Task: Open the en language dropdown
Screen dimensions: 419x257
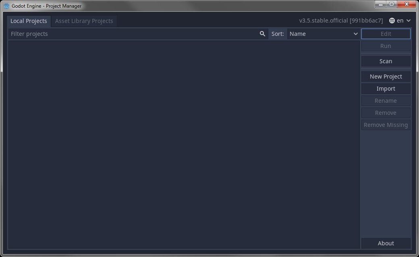Action: coord(400,21)
